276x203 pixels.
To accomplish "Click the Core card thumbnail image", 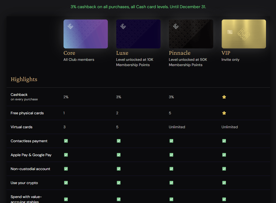I will point(85,34).
